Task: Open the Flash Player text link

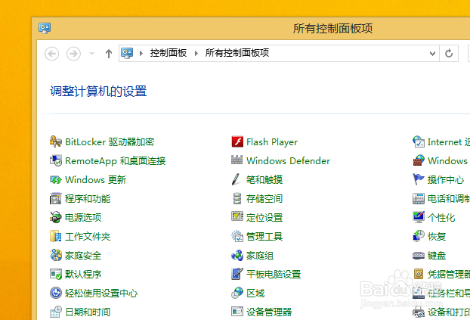Action: point(272,142)
